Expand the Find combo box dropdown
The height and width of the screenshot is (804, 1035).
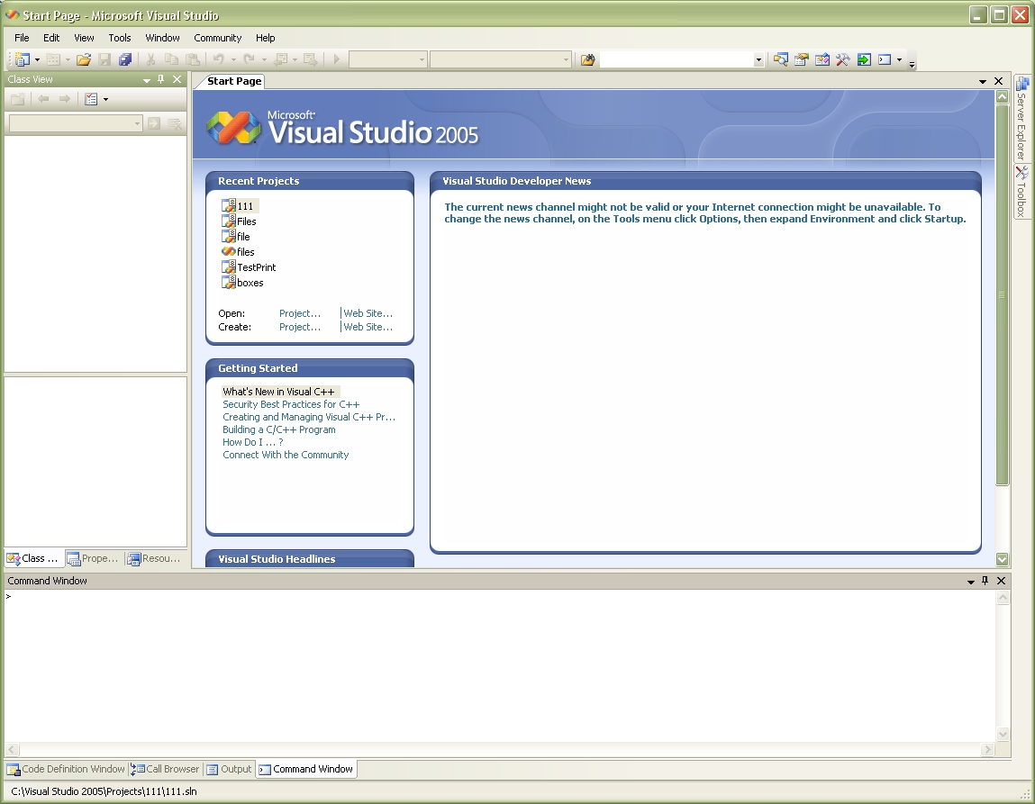tap(758, 59)
